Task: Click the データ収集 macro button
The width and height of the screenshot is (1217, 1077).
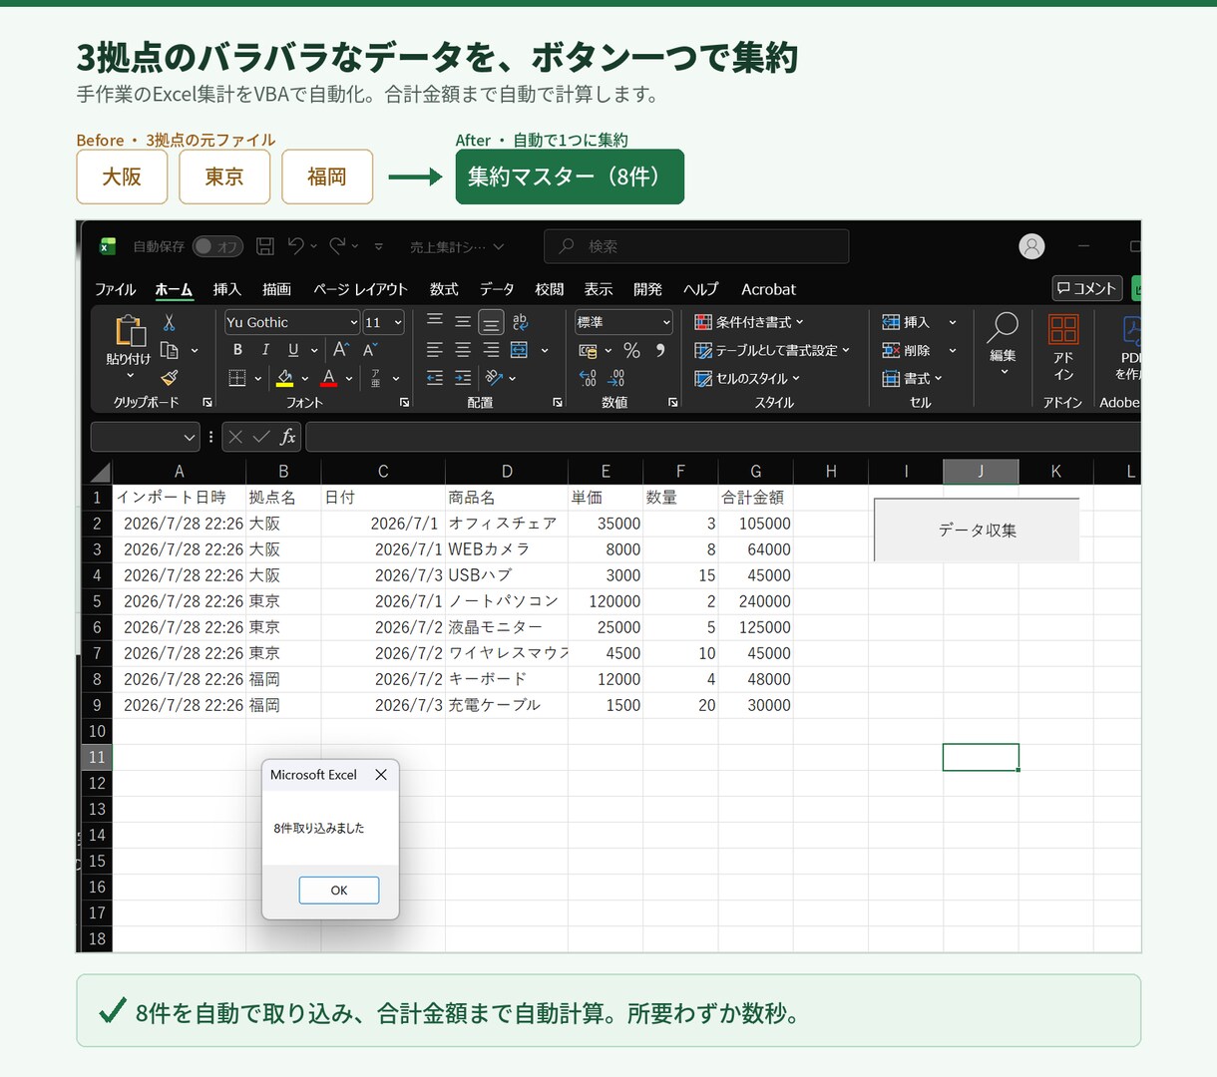Action: tap(977, 530)
